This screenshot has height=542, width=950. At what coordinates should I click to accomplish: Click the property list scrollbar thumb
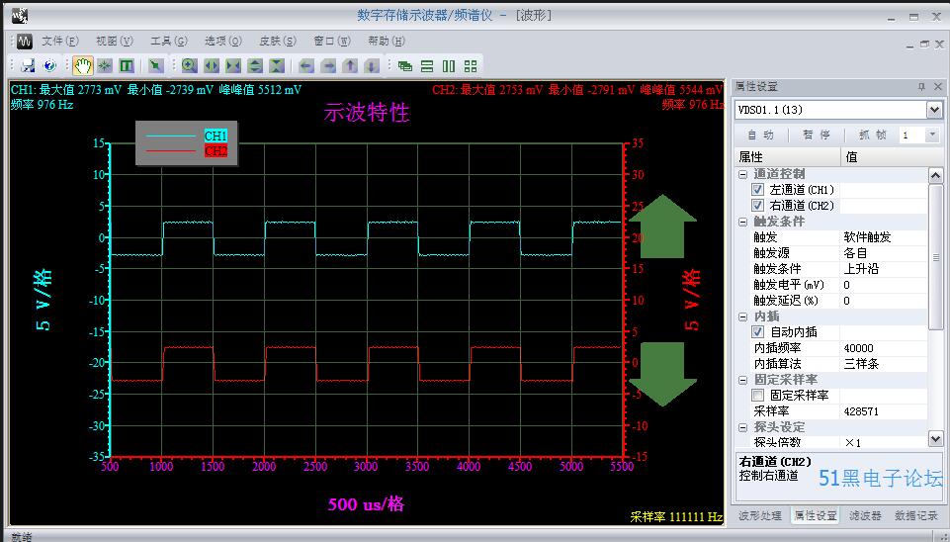coord(935,256)
